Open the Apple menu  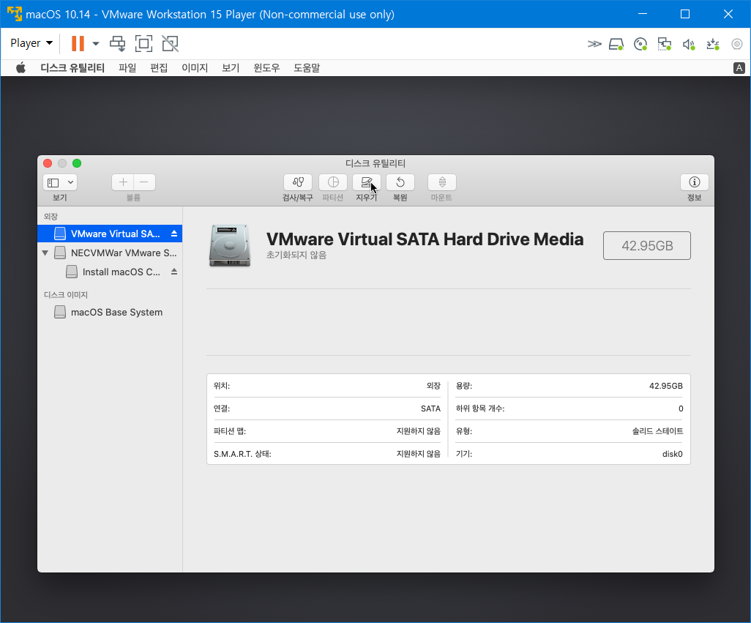tap(20, 68)
